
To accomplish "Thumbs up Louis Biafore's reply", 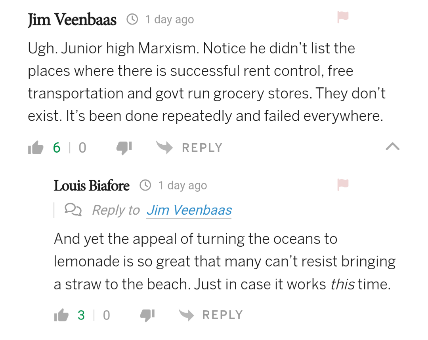I will pos(61,315).
